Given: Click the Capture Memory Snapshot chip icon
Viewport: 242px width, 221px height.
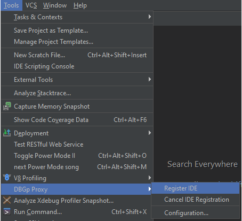Looking at the screenshot, I should pos(7,106).
